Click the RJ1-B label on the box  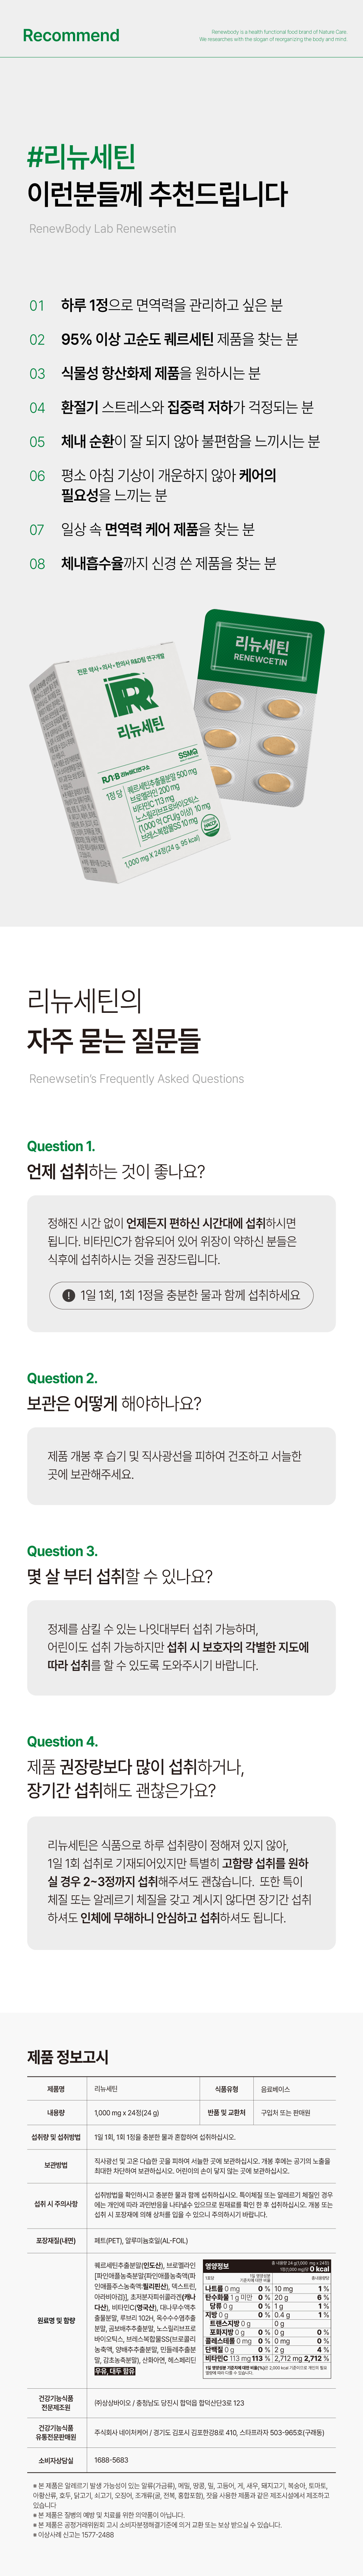[x=112, y=777]
